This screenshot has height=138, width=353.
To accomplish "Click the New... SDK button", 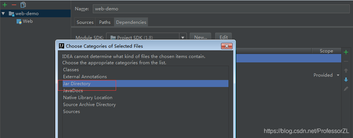I will click(200, 37).
